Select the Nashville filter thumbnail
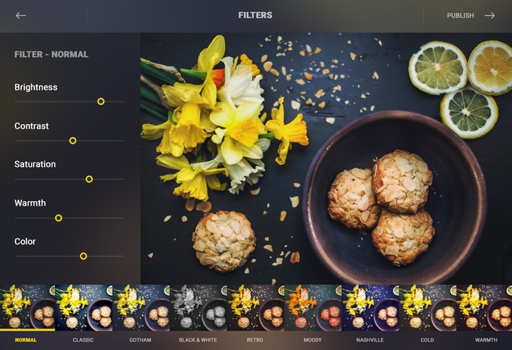Screen dimensions: 512x350 point(370,307)
